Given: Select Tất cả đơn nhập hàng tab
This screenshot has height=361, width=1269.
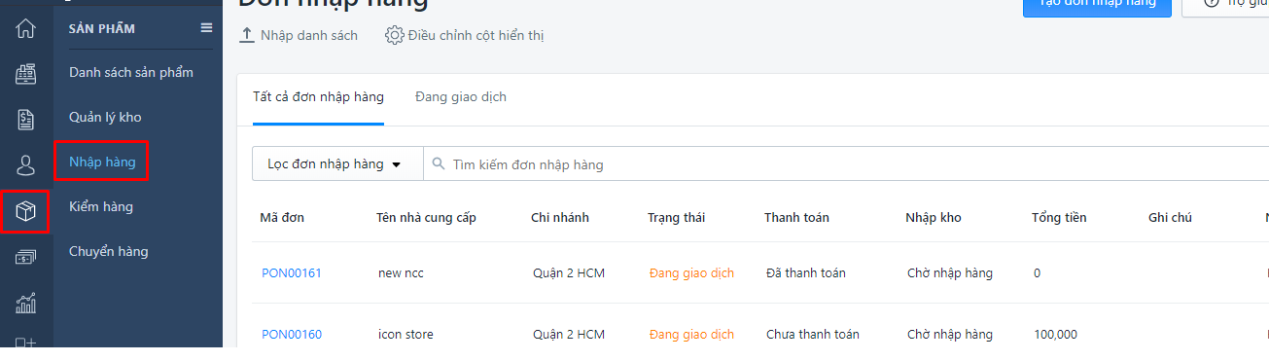Looking at the screenshot, I should pos(318,96).
